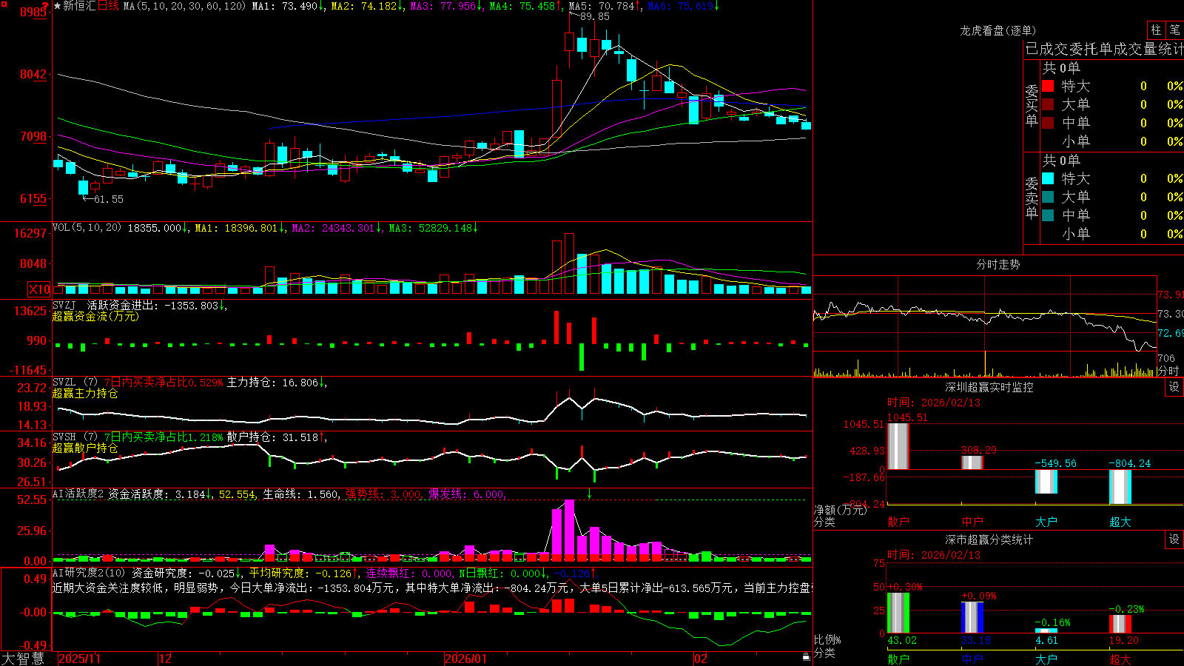Click the 超大 net-amount bar showing -804.24
This screenshot has width=1184, height=666.
pos(1120,487)
